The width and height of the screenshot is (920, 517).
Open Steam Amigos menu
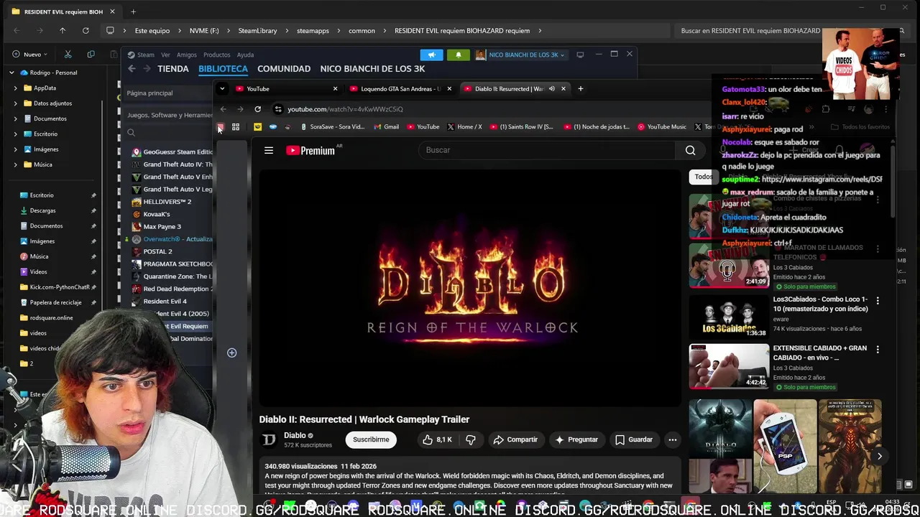187,55
